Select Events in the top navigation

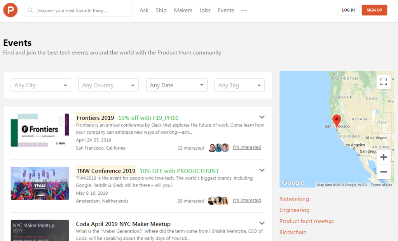(x=226, y=10)
